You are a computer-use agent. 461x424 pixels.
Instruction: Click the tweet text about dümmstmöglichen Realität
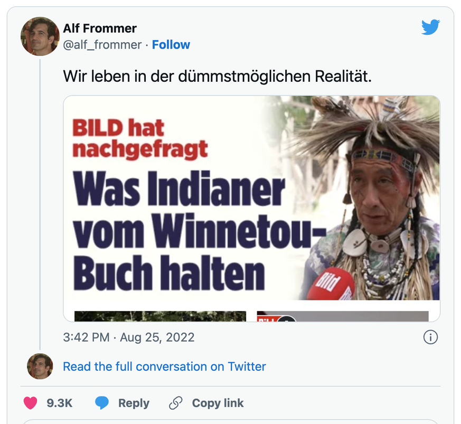click(x=217, y=77)
